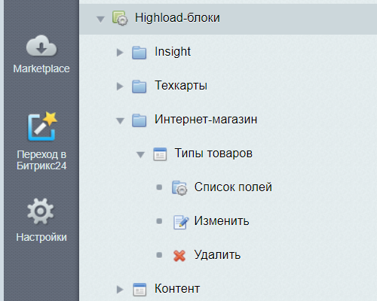Open the Техкарты folder label
Image resolution: width=377 pixels, height=301 pixels.
(181, 86)
